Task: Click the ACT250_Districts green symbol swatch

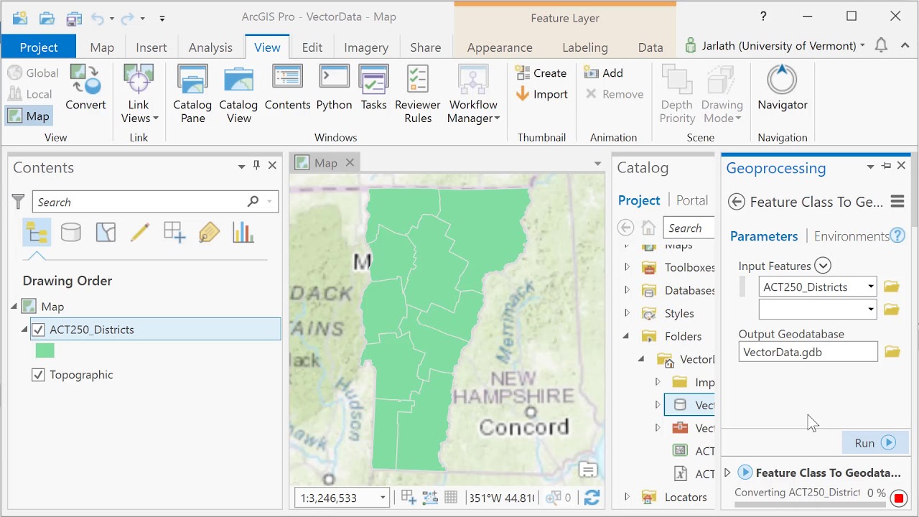Action: (x=45, y=350)
